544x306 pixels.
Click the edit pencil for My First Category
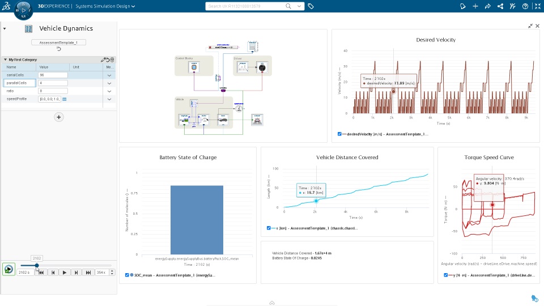(x=103, y=59)
